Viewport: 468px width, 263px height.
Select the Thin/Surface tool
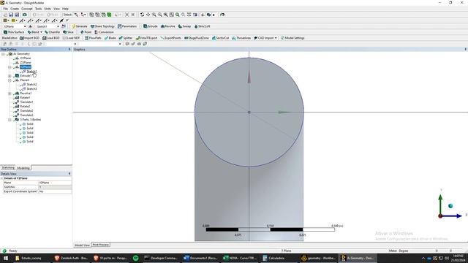(14, 32)
